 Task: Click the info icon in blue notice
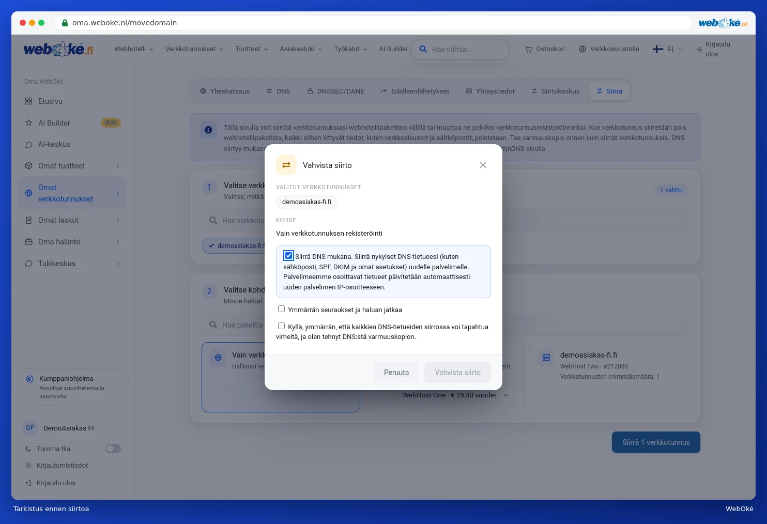tap(208, 130)
